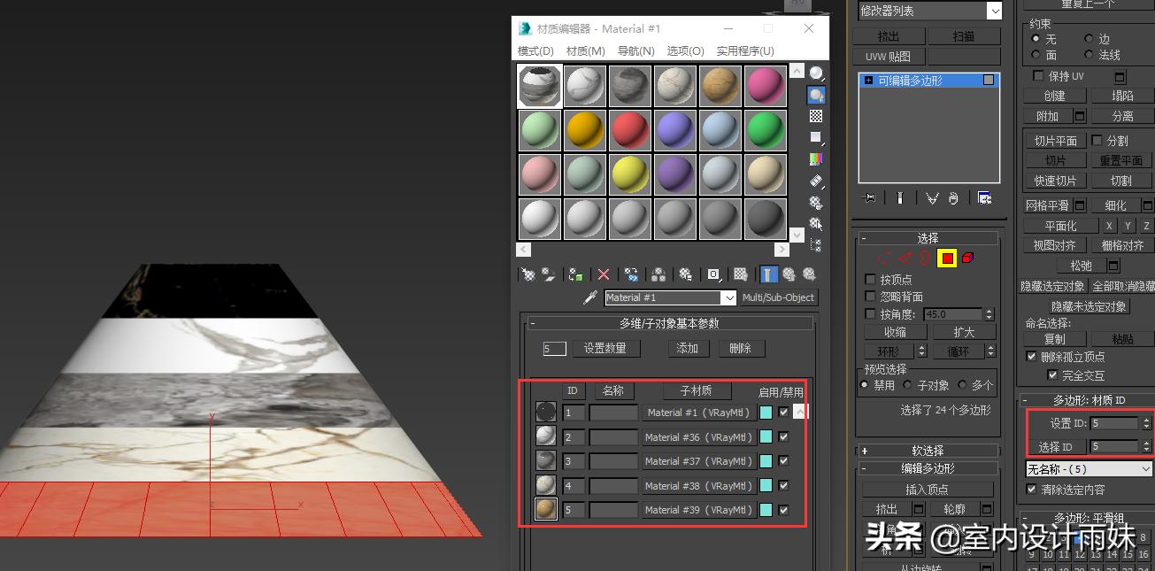
Task: Open the 选项(O) menu
Action: coord(685,50)
